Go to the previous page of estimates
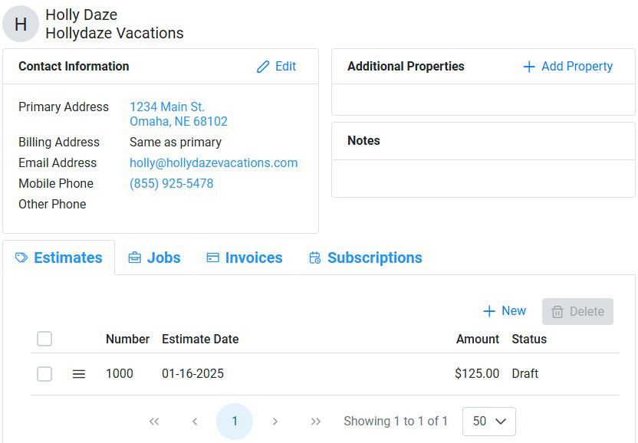638x443 pixels. (x=195, y=422)
